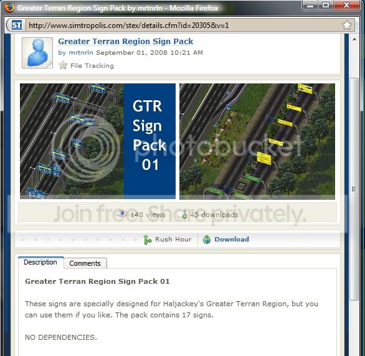
Task: Open the Greater Terran Region Sign Pack title link
Action: [x=125, y=42]
